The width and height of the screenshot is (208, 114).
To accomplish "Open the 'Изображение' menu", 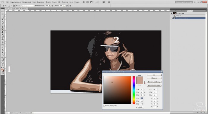I will 26,2.
